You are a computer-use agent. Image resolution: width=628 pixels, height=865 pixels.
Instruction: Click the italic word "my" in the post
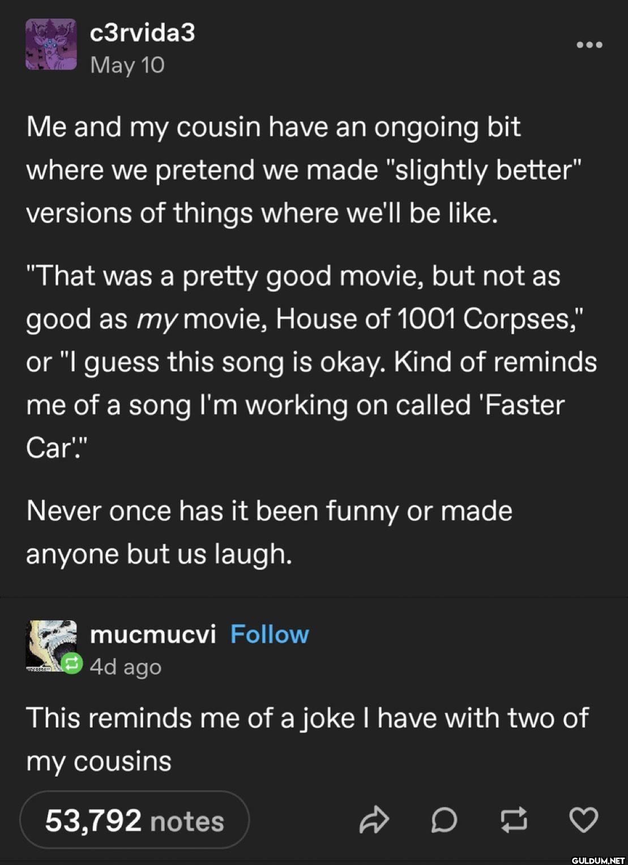click(157, 320)
